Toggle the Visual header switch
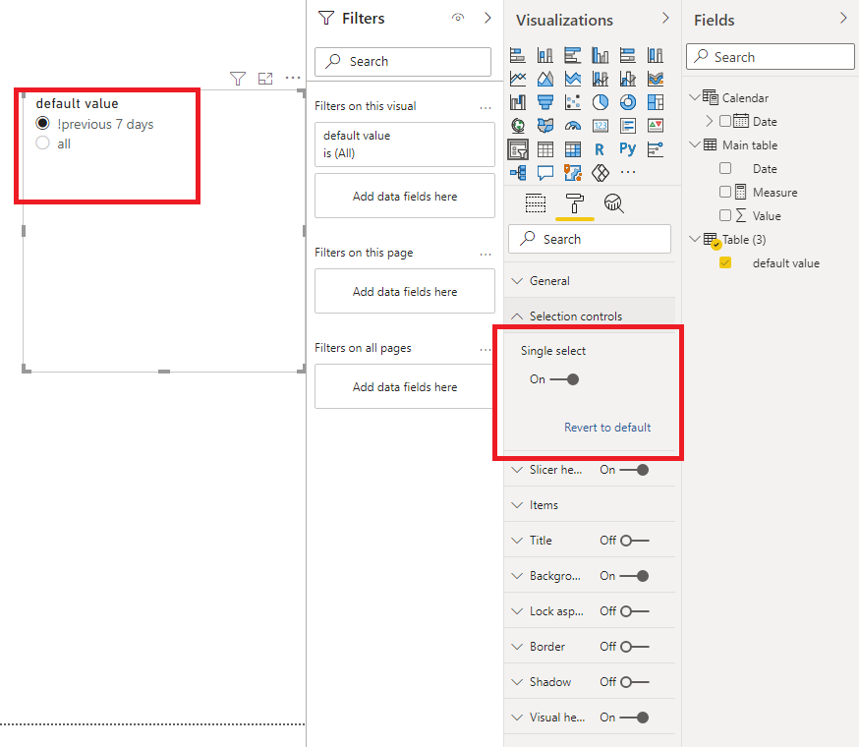Screen dimensions: 859x747 click(x=634, y=718)
